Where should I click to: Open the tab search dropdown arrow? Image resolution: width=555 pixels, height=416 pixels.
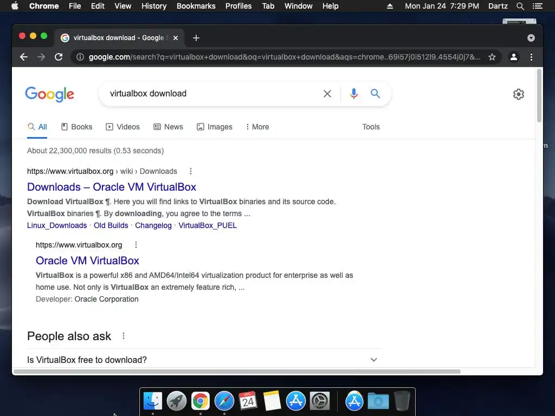coord(531,38)
